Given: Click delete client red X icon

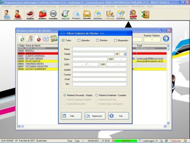Looking at the screenshot, I should [x=38, y=39].
